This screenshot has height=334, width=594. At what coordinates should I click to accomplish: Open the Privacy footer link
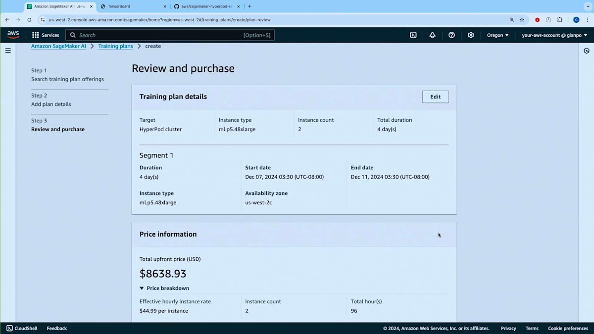(x=508, y=328)
